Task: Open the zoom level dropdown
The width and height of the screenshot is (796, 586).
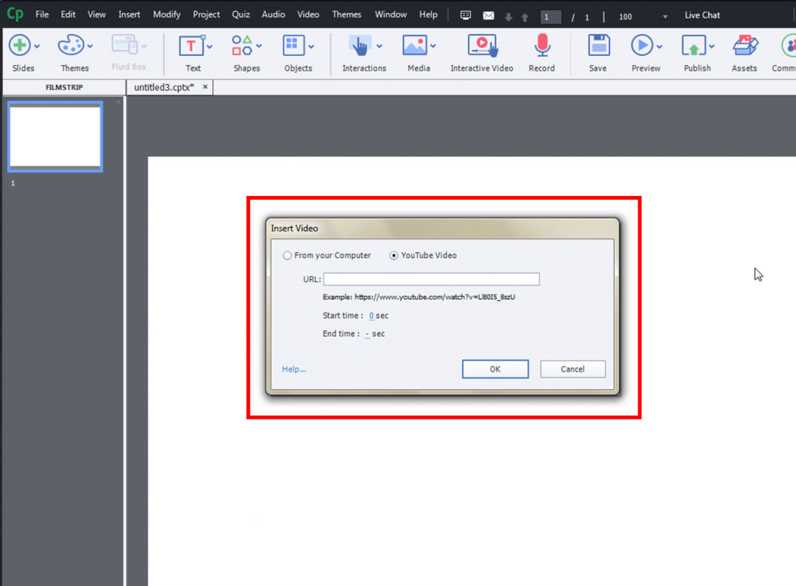Action: 665,15
